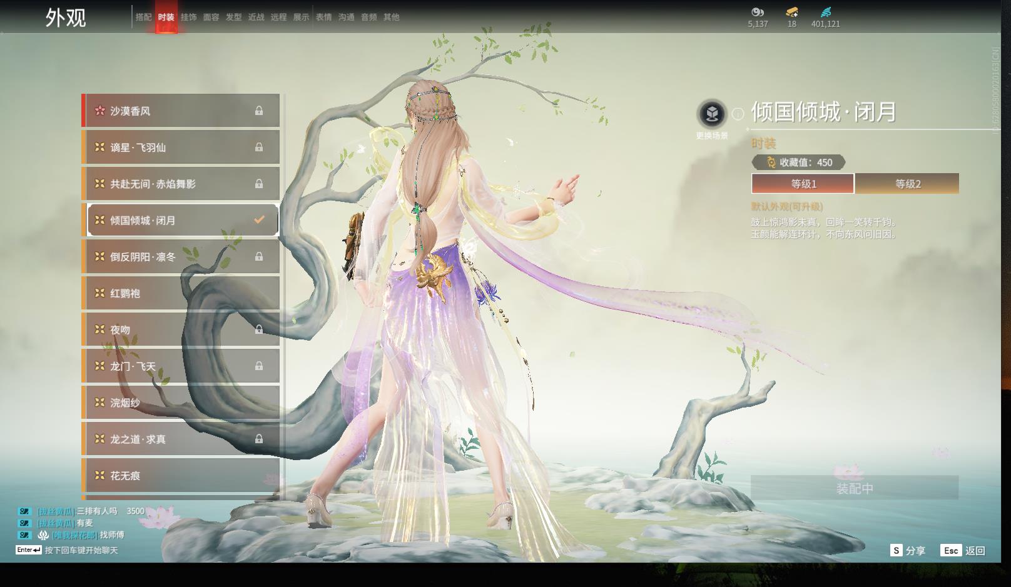Switch to 等级2 outfit level
1011x587 pixels.
click(x=907, y=184)
